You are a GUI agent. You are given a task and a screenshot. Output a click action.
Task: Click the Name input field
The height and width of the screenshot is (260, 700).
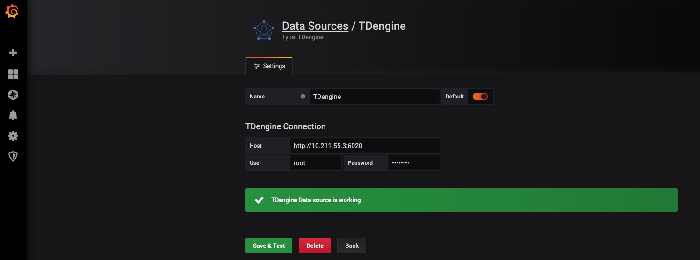pos(374,97)
